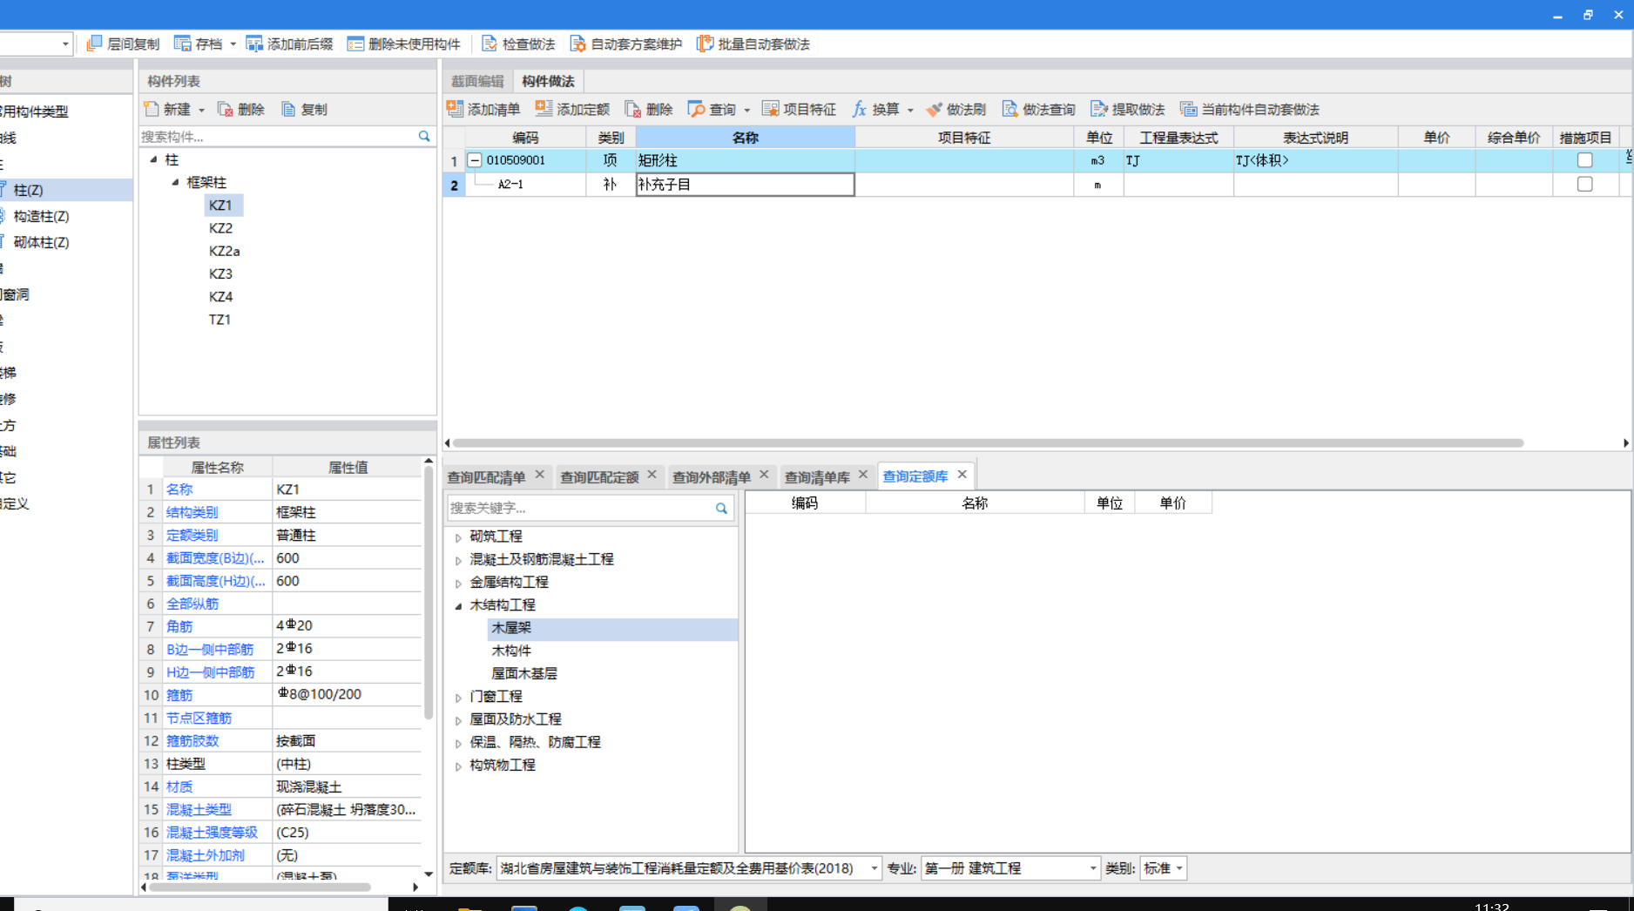Click the 添加前后缀 icon
The image size is (1634, 911).
coord(254,44)
